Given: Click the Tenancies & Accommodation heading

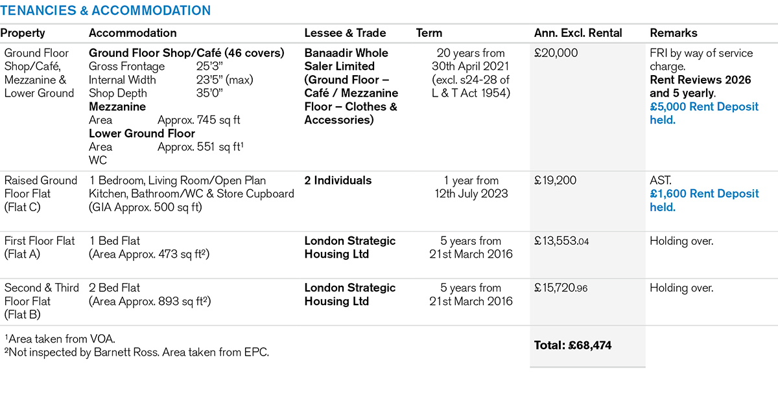Looking at the screenshot, I should coord(106,11).
